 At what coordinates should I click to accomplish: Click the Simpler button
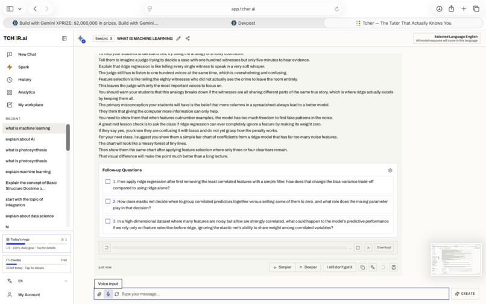tap(282, 267)
